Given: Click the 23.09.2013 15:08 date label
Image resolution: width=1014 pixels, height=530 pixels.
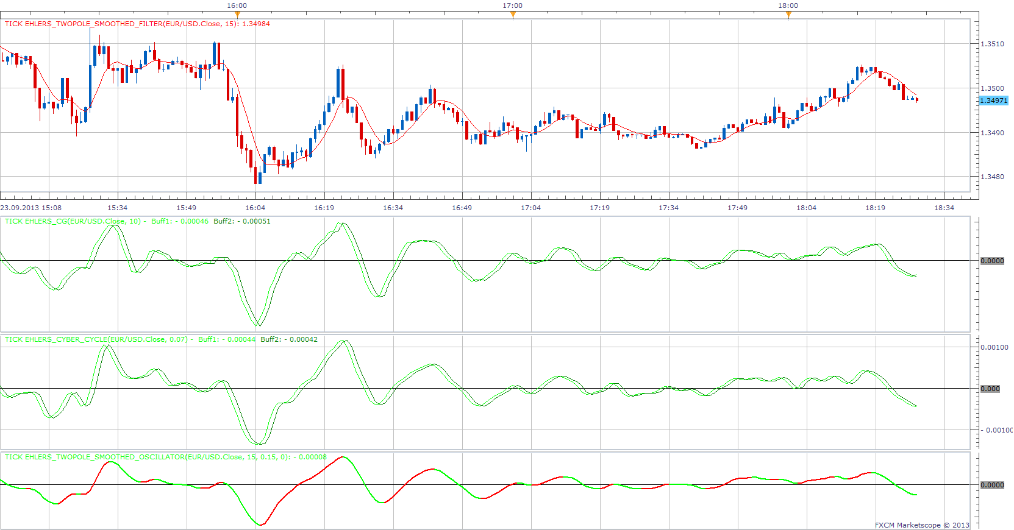Looking at the screenshot, I should [31, 208].
